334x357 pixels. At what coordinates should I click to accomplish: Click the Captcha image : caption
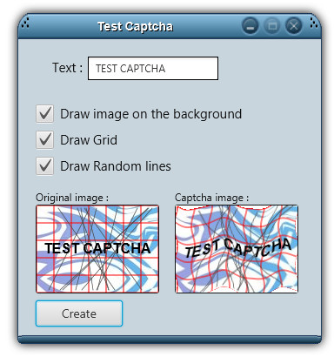point(212,198)
